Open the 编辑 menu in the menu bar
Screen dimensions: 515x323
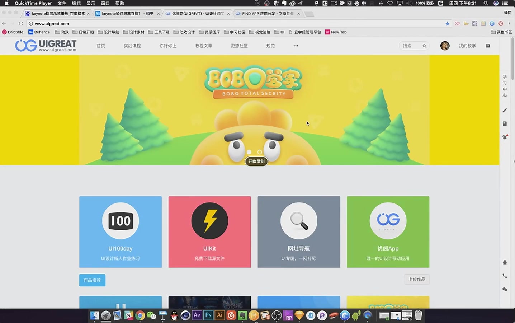[x=76, y=3]
